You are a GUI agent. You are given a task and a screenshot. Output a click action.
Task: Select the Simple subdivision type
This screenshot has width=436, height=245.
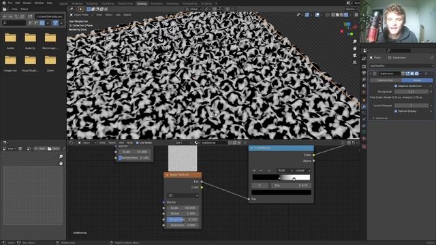coord(417,80)
